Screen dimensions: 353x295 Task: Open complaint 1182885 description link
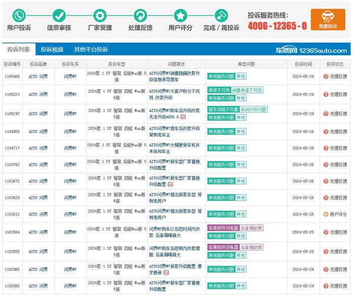174,286
